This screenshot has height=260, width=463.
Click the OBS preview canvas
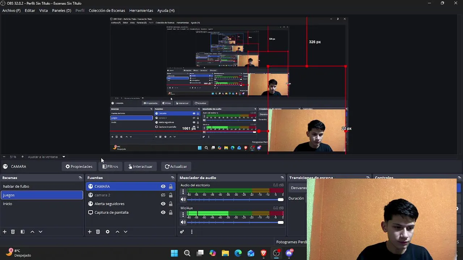228,85
